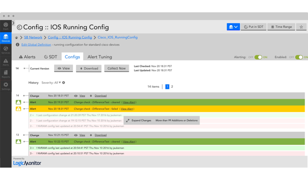Open the Dash sidebar icon
308x180 pixels.
(6, 26)
